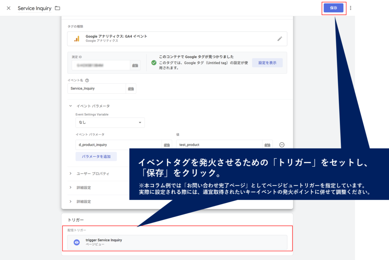Click variable icon next to test_product value
This screenshot has width=389, height=260.
click(267, 145)
